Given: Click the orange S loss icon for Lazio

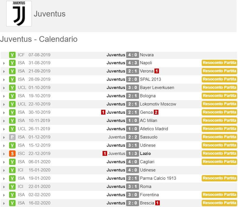Looking at the screenshot, I should click(x=12, y=154).
